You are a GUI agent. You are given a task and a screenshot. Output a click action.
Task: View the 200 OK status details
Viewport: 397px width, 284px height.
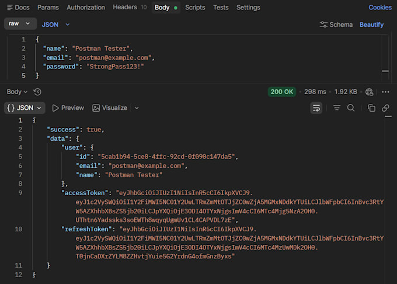[x=282, y=92]
